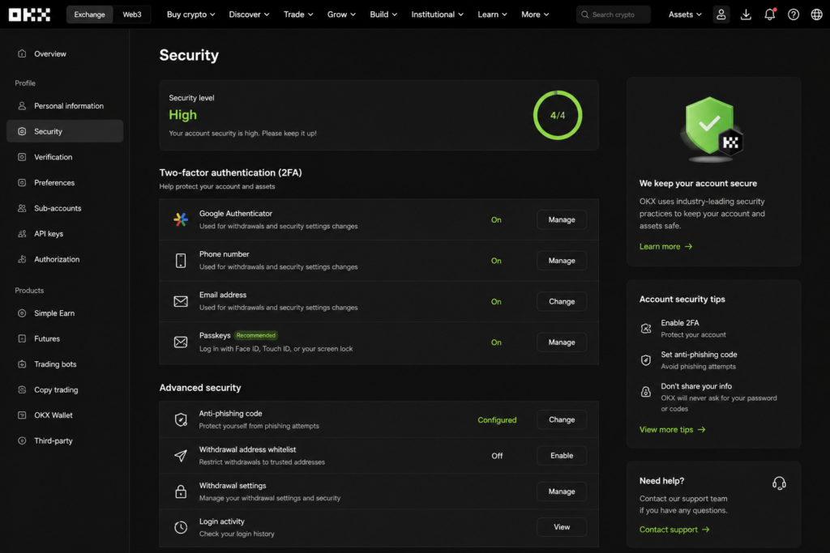Manage Google Authenticator settings
The width and height of the screenshot is (830, 553).
coord(562,219)
